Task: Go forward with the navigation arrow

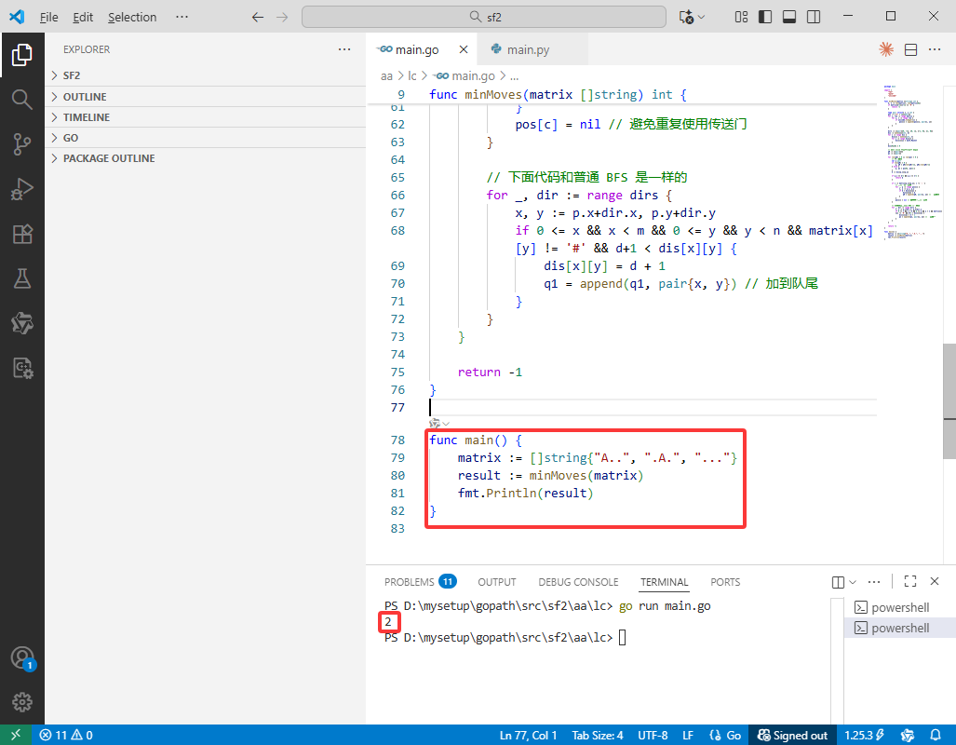Action: (x=282, y=17)
